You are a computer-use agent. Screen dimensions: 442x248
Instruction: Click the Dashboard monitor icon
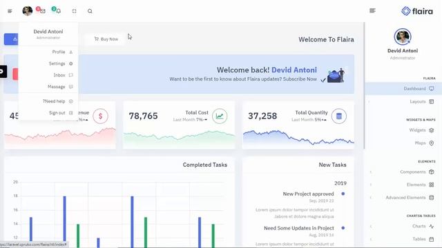(432, 89)
